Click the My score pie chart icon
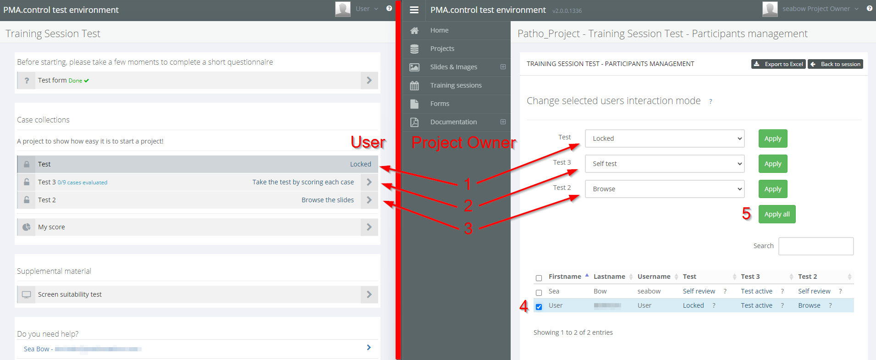876x360 pixels. pos(27,227)
